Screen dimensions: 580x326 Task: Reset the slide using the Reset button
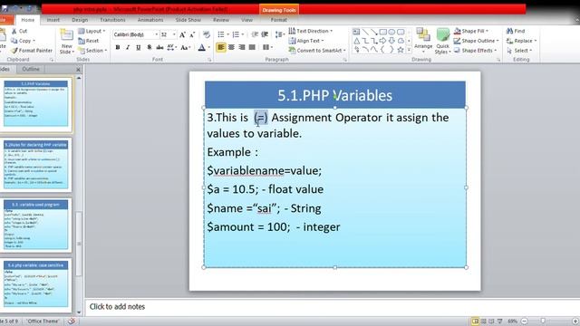89,41
